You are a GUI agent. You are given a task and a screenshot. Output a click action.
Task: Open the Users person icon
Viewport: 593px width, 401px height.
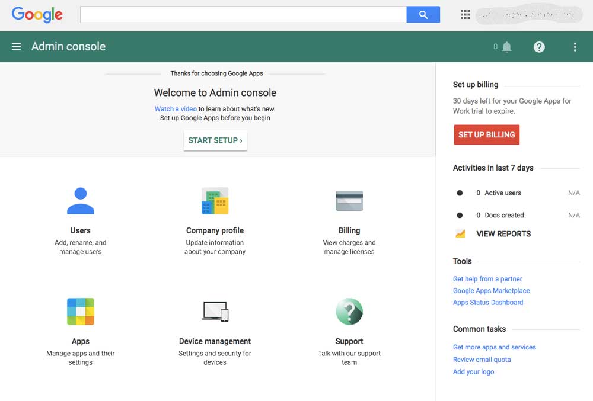point(81,201)
